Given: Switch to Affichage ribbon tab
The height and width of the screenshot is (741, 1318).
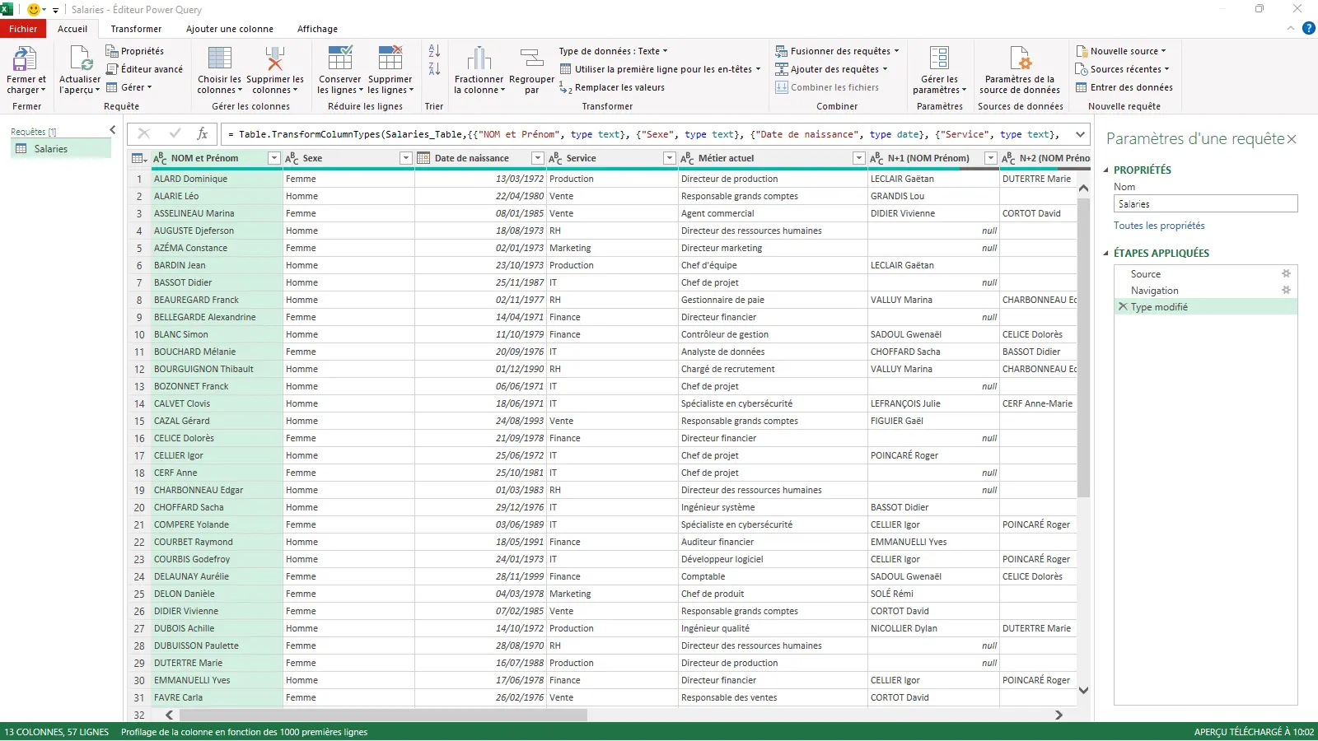Looking at the screenshot, I should pos(317,29).
